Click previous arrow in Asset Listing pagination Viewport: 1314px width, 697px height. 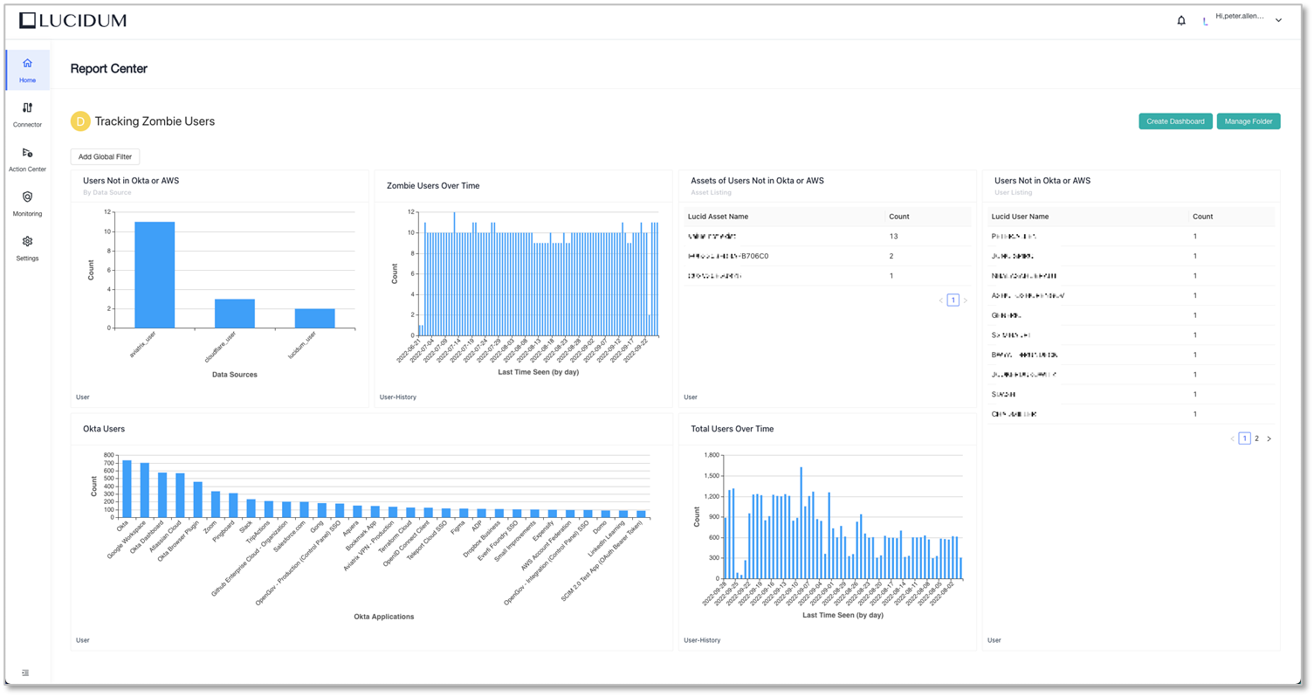941,300
